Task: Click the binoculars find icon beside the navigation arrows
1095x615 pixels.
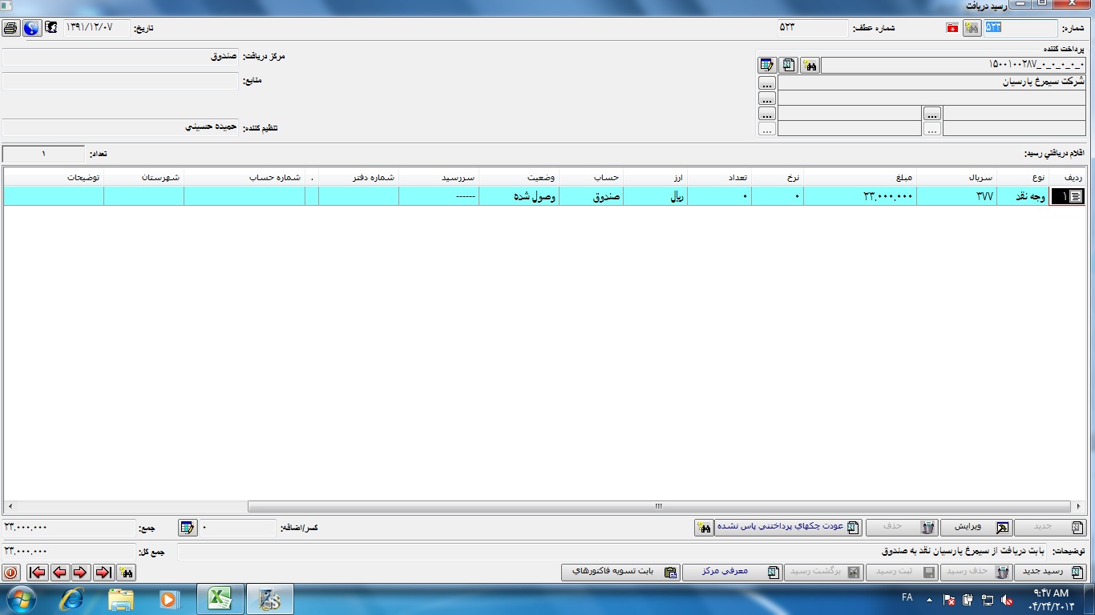Action: click(126, 573)
